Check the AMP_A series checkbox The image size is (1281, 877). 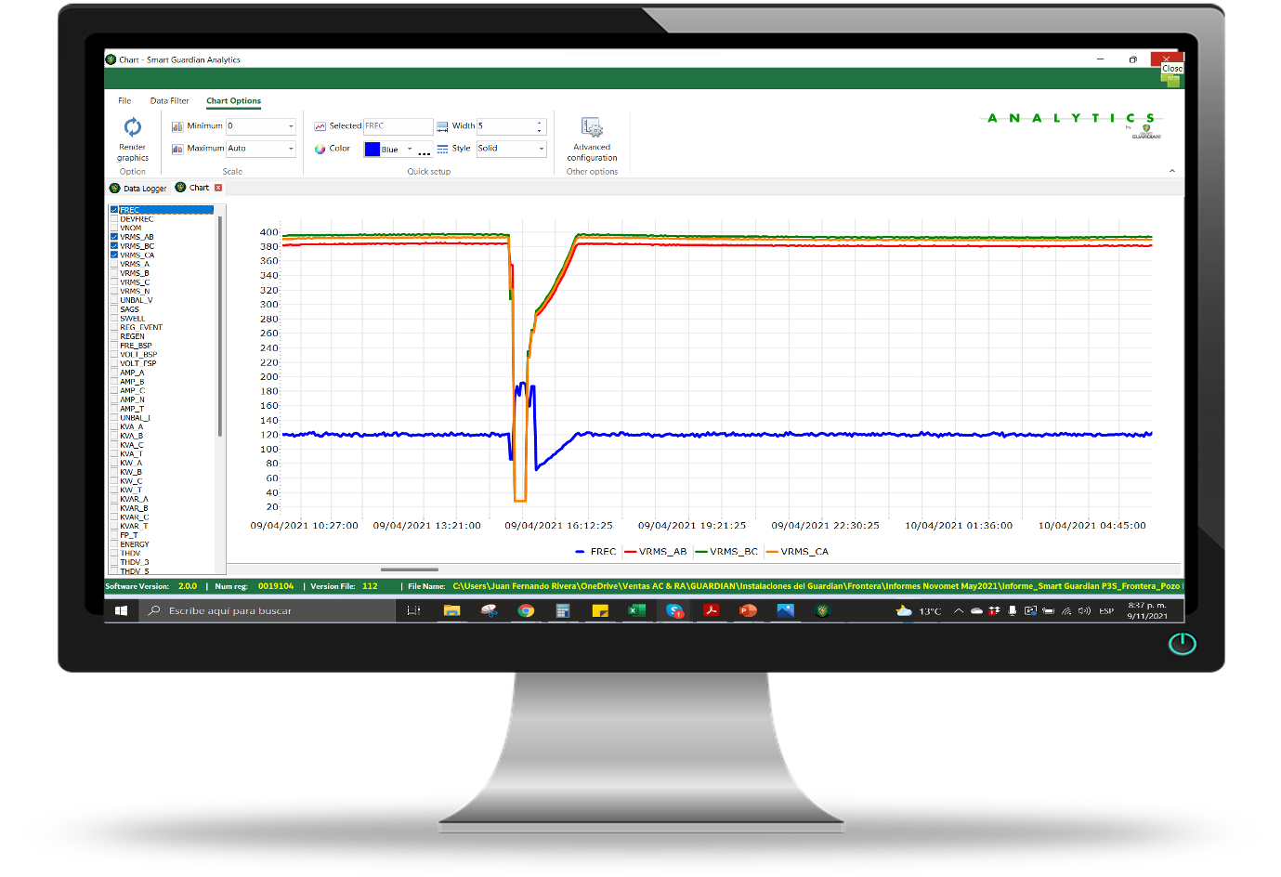[x=114, y=373]
